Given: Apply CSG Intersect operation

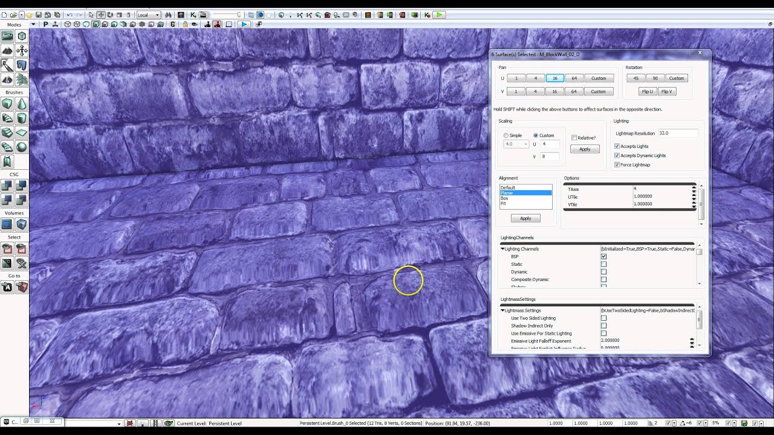Looking at the screenshot, I should pos(7,200).
